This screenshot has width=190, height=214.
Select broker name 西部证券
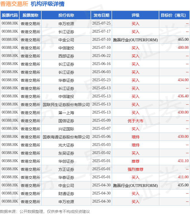click(x=66, y=56)
